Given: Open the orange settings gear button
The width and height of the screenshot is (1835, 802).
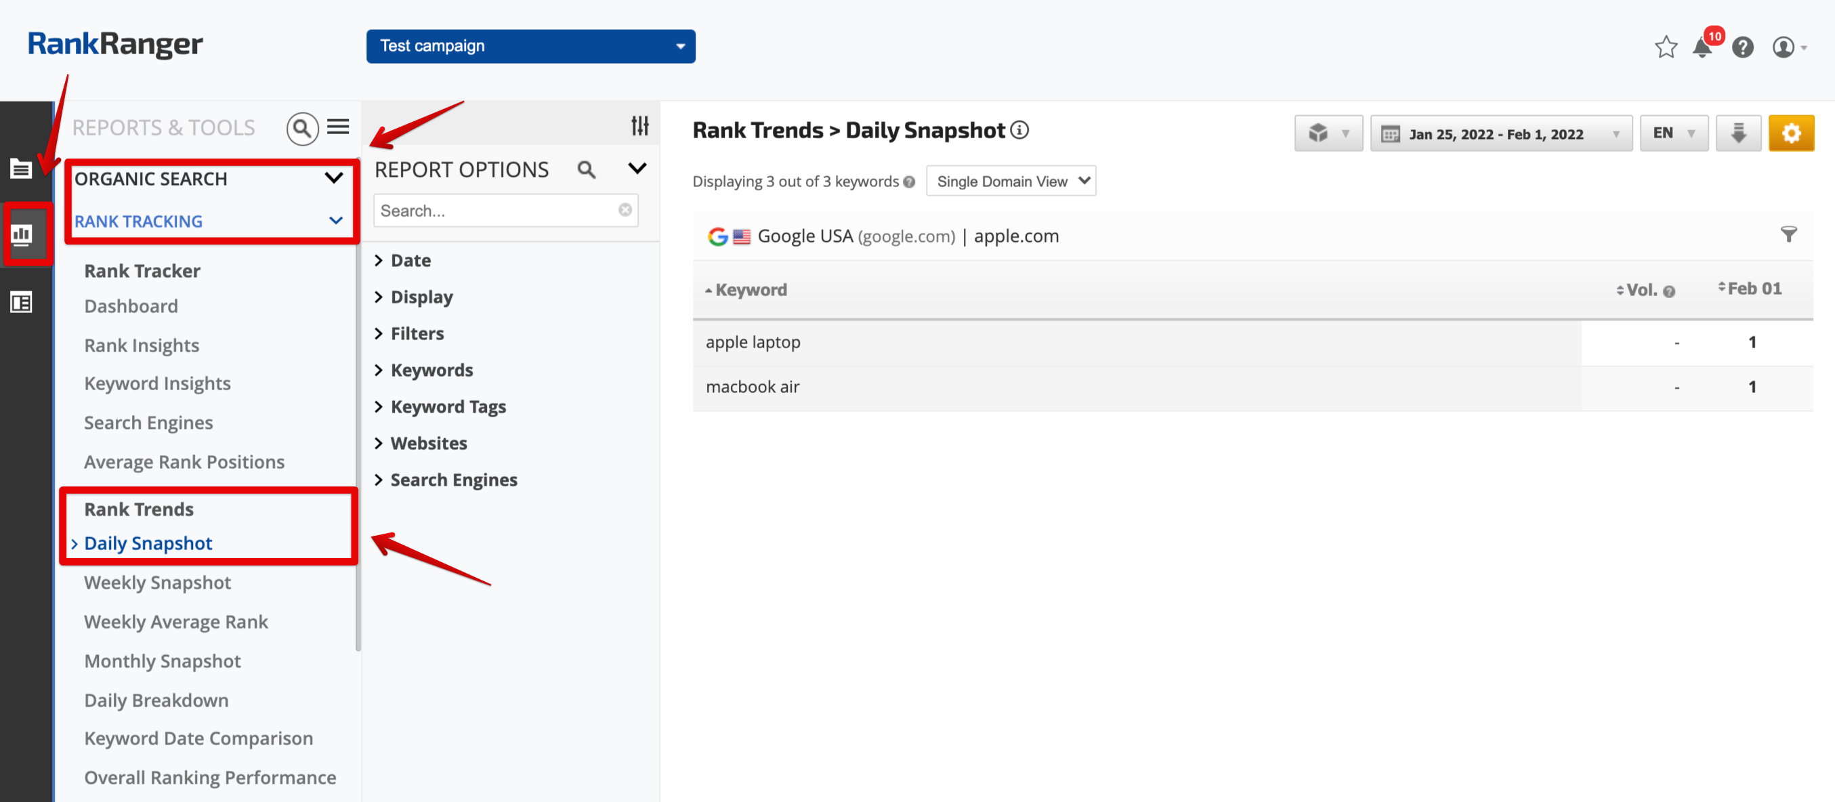Looking at the screenshot, I should pos(1790,133).
